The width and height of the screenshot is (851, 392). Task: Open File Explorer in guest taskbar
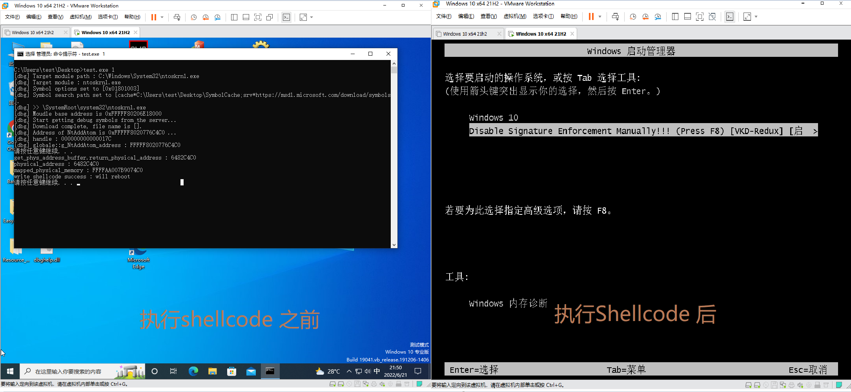pyautogui.click(x=212, y=371)
